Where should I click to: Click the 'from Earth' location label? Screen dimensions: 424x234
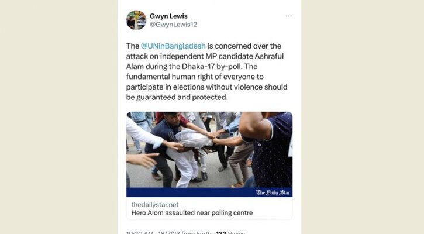(197, 233)
